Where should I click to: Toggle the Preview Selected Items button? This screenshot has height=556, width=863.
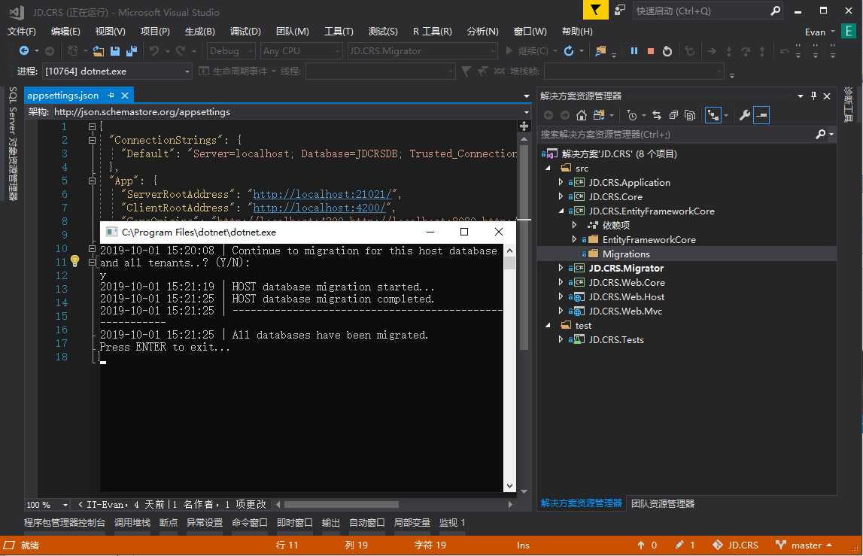[761, 115]
